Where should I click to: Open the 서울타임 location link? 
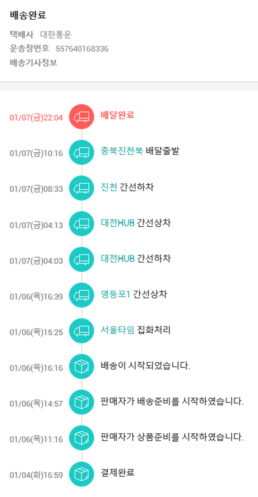pyautogui.click(x=117, y=330)
